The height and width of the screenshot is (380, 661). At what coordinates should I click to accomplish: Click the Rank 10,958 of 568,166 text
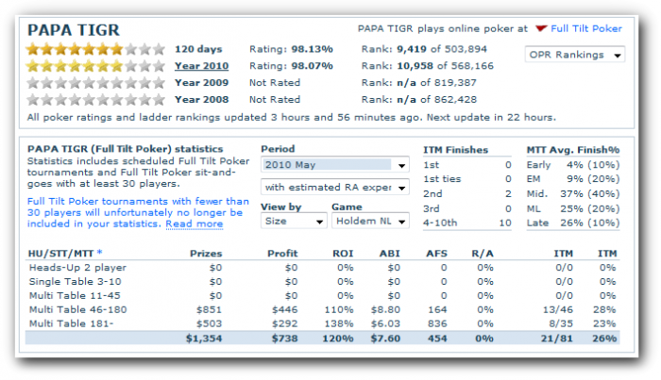pos(428,66)
